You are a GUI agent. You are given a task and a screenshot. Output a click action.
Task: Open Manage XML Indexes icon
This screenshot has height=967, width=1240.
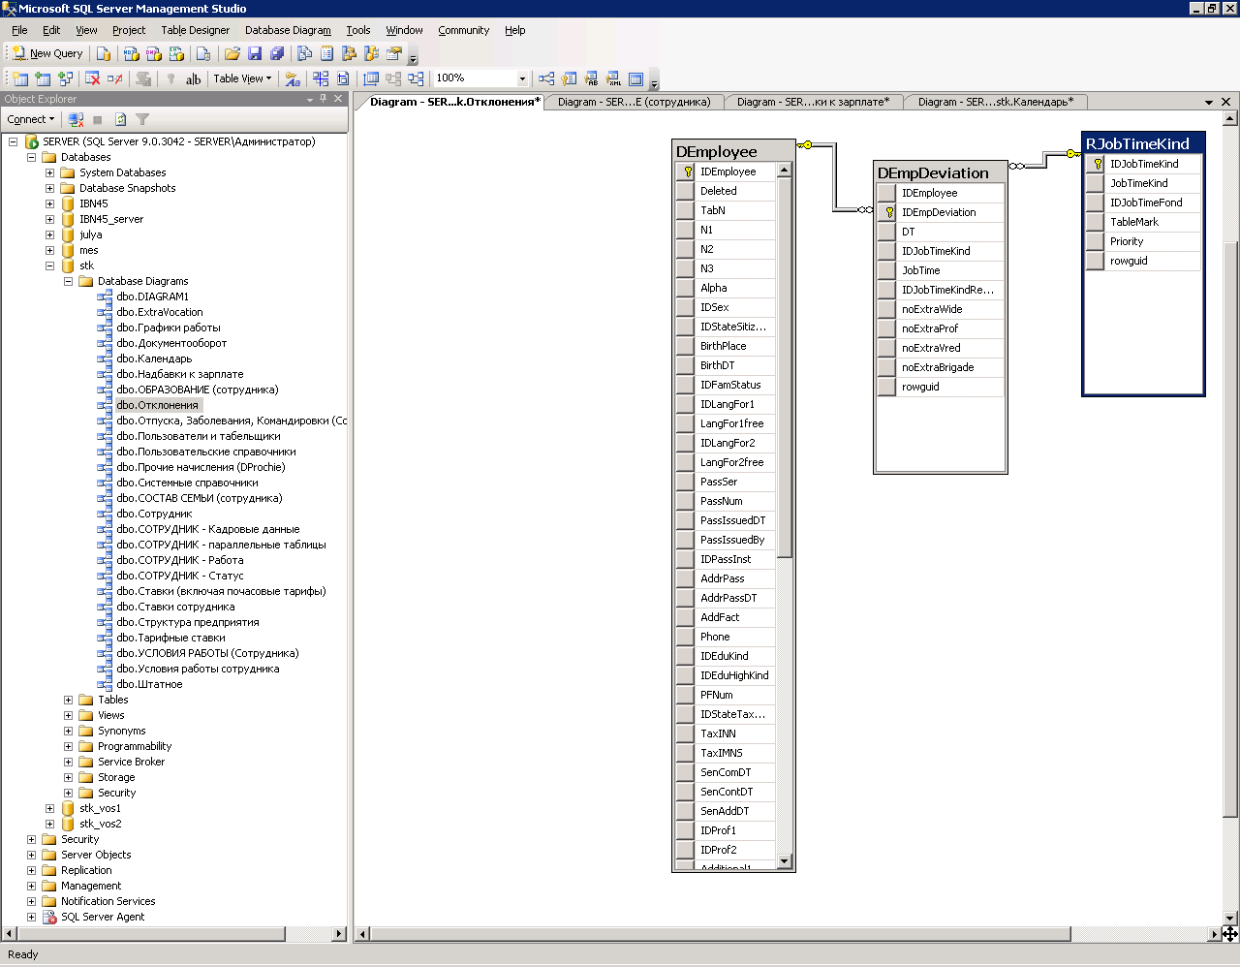[613, 78]
